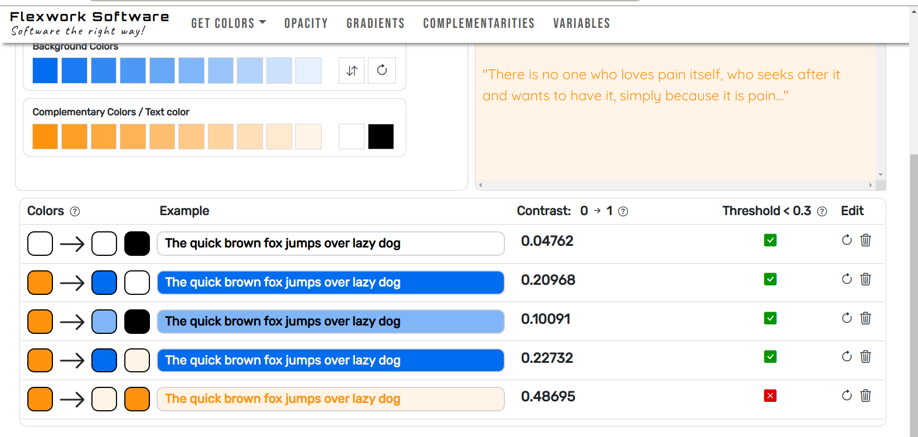The height and width of the screenshot is (437, 918).
Task: Click red threshold cross in 0.48695 row
Action: pyautogui.click(x=770, y=396)
